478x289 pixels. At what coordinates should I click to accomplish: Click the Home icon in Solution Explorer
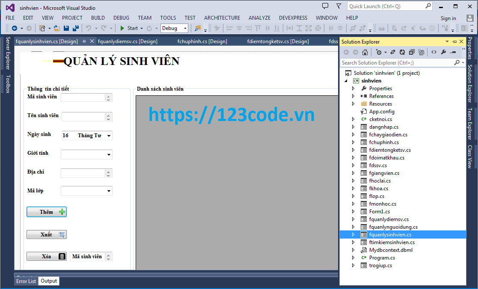point(365,52)
